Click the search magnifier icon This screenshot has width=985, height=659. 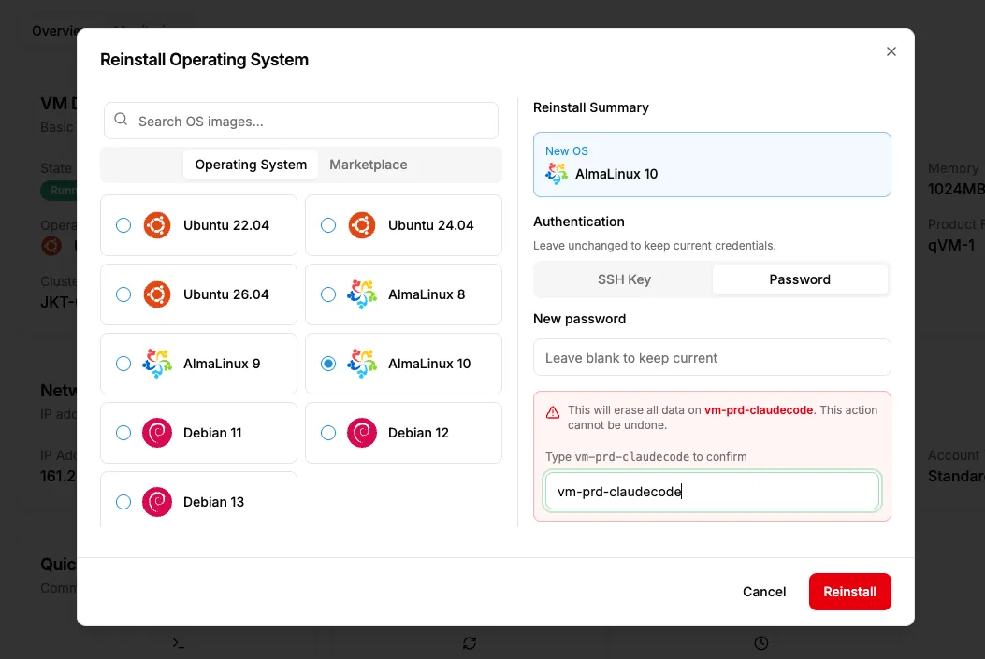[122, 120]
